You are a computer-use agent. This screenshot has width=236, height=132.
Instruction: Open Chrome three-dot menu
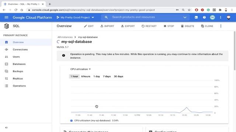[232, 10]
